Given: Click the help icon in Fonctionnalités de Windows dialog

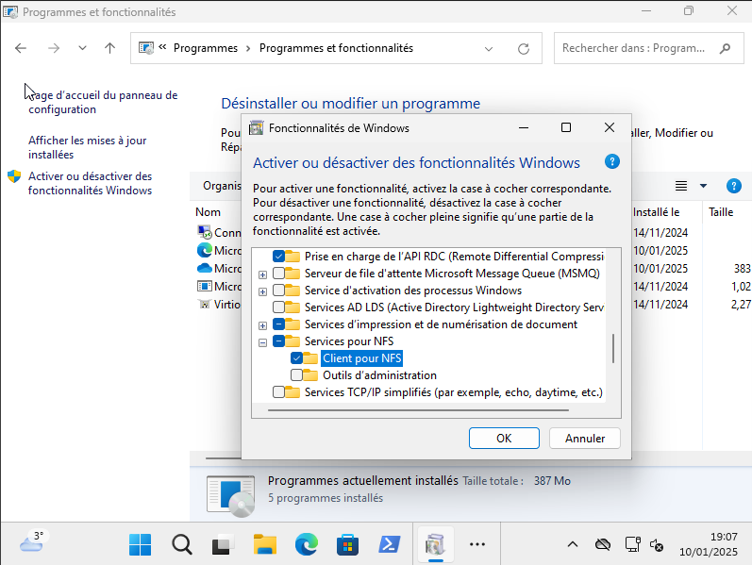Looking at the screenshot, I should (612, 161).
